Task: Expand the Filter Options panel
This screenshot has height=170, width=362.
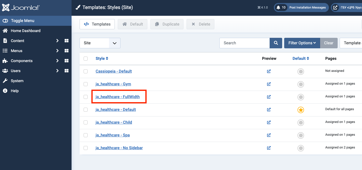Action: [302, 43]
